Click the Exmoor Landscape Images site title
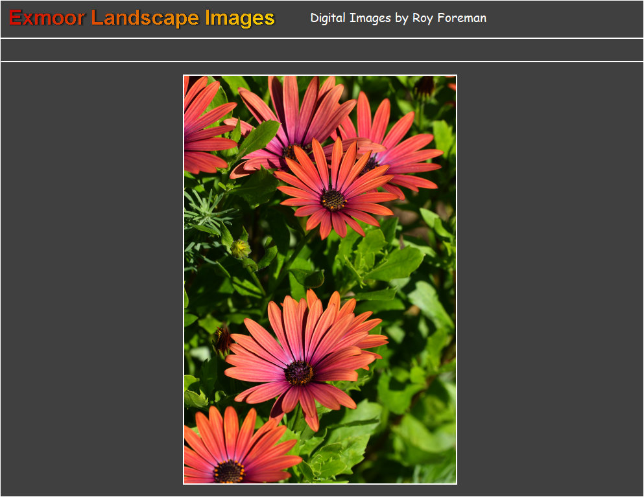This screenshot has width=644, height=497. (x=142, y=18)
